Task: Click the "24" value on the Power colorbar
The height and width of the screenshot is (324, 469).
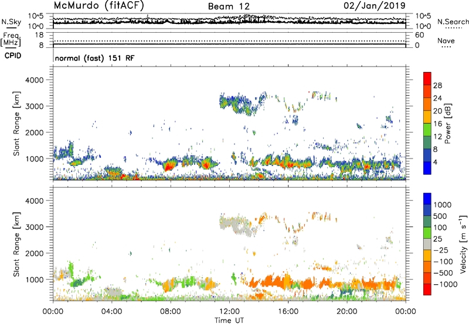Action: coord(437,98)
